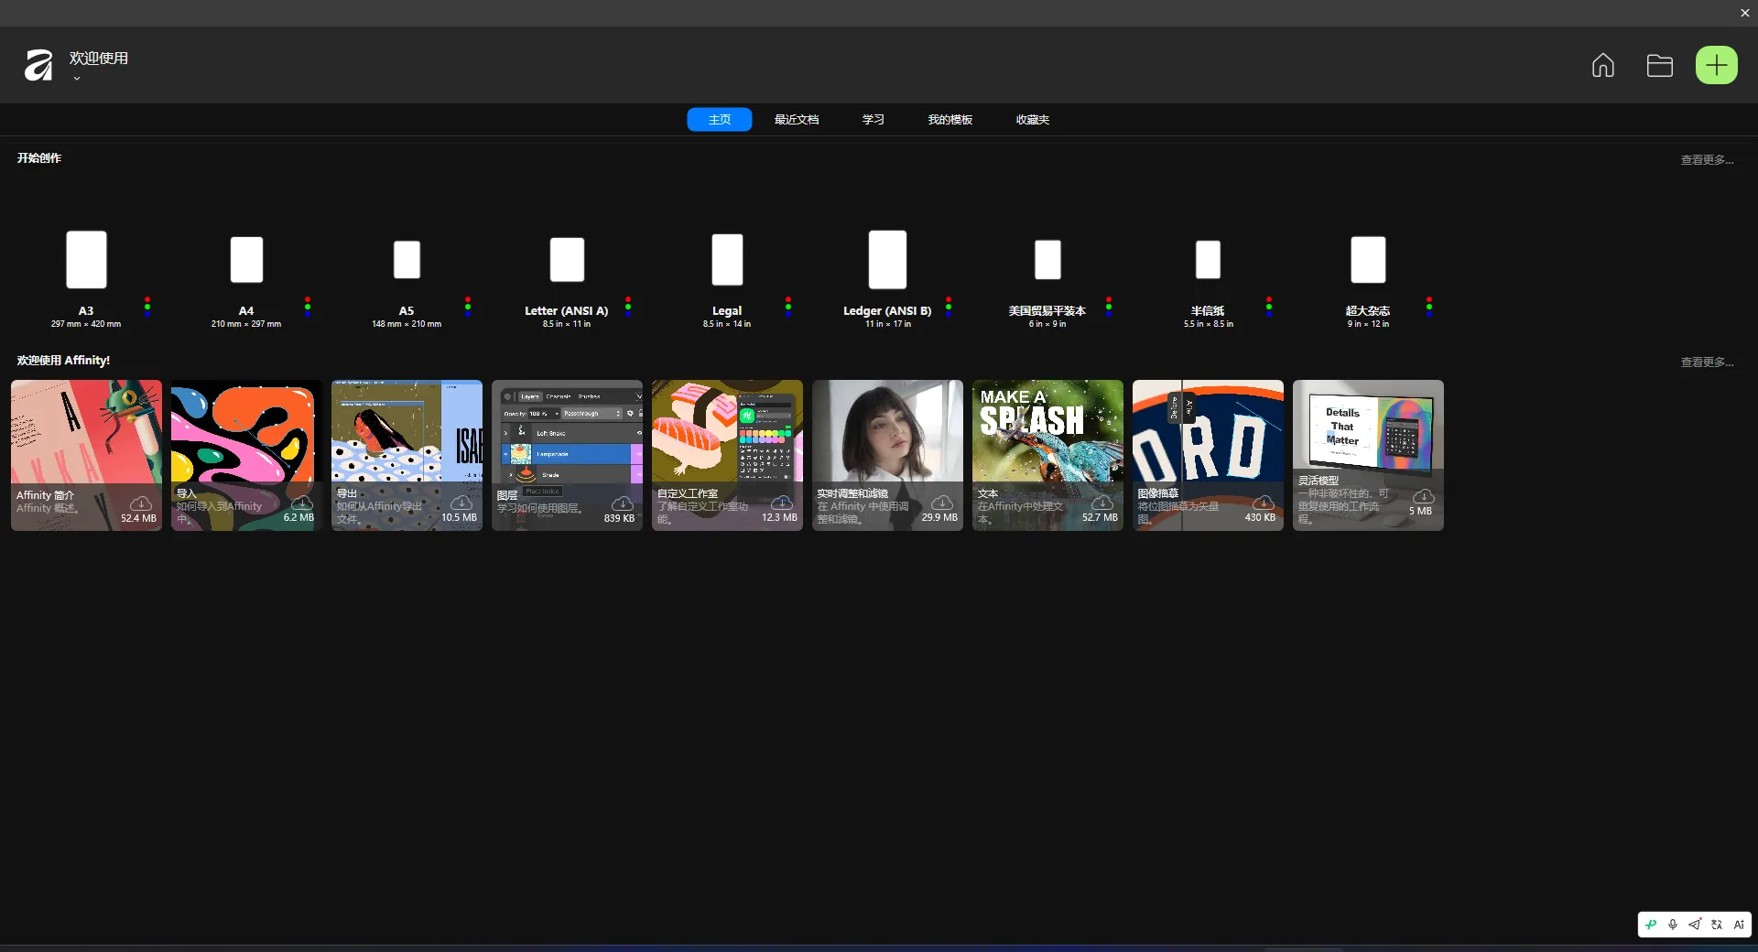This screenshot has width=1758, height=952.
Task: Activate microphone in floating toolbar
Action: click(x=1673, y=925)
